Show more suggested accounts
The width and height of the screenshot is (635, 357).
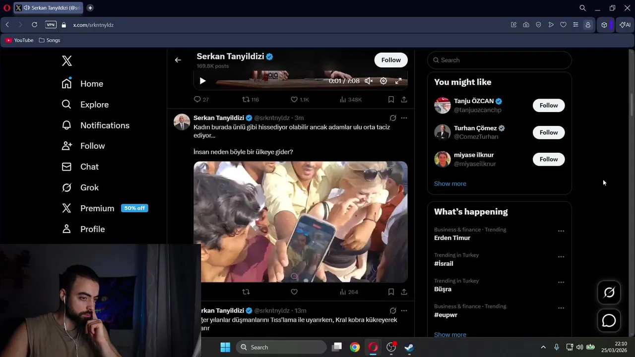450,183
